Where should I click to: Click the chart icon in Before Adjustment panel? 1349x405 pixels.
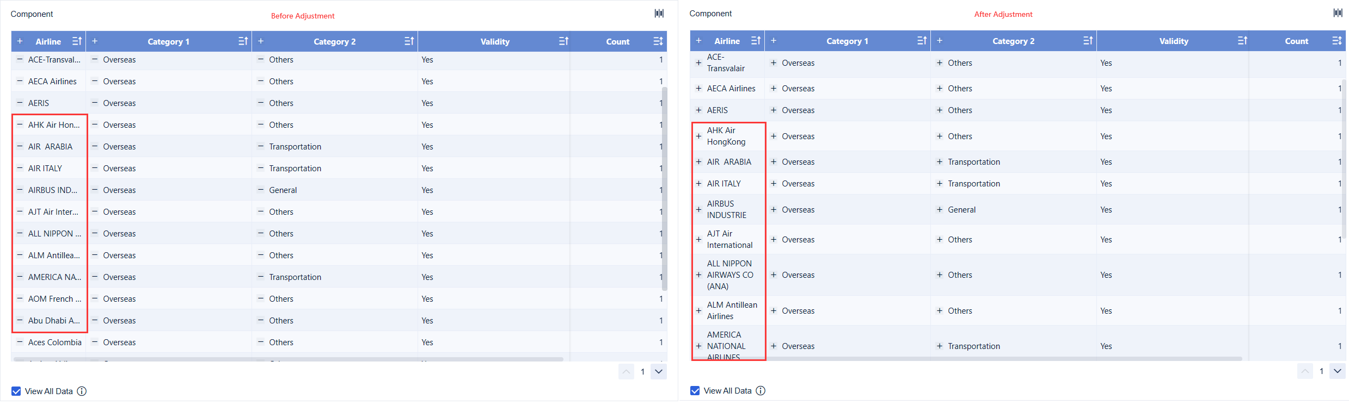[x=659, y=14]
